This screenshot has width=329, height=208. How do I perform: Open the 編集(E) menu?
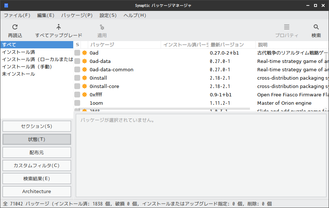coord(46,15)
